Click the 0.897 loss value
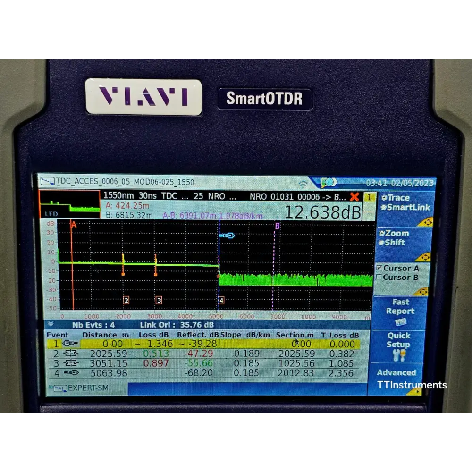The height and width of the screenshot is (472, 472). click(x=156, y=363)
